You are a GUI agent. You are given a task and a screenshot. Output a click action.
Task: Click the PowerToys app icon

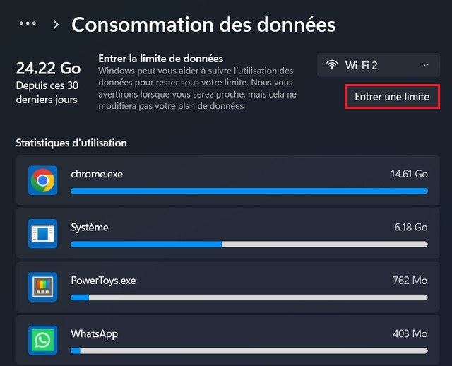click(x=43, y=286)
